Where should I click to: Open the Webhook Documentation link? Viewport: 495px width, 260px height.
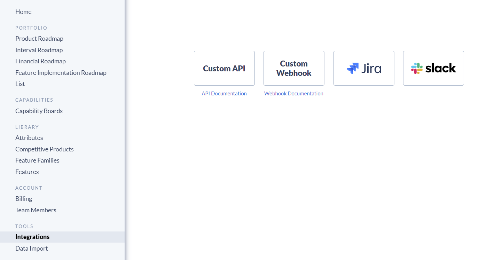pyautogui.click(x=294, y=94)
